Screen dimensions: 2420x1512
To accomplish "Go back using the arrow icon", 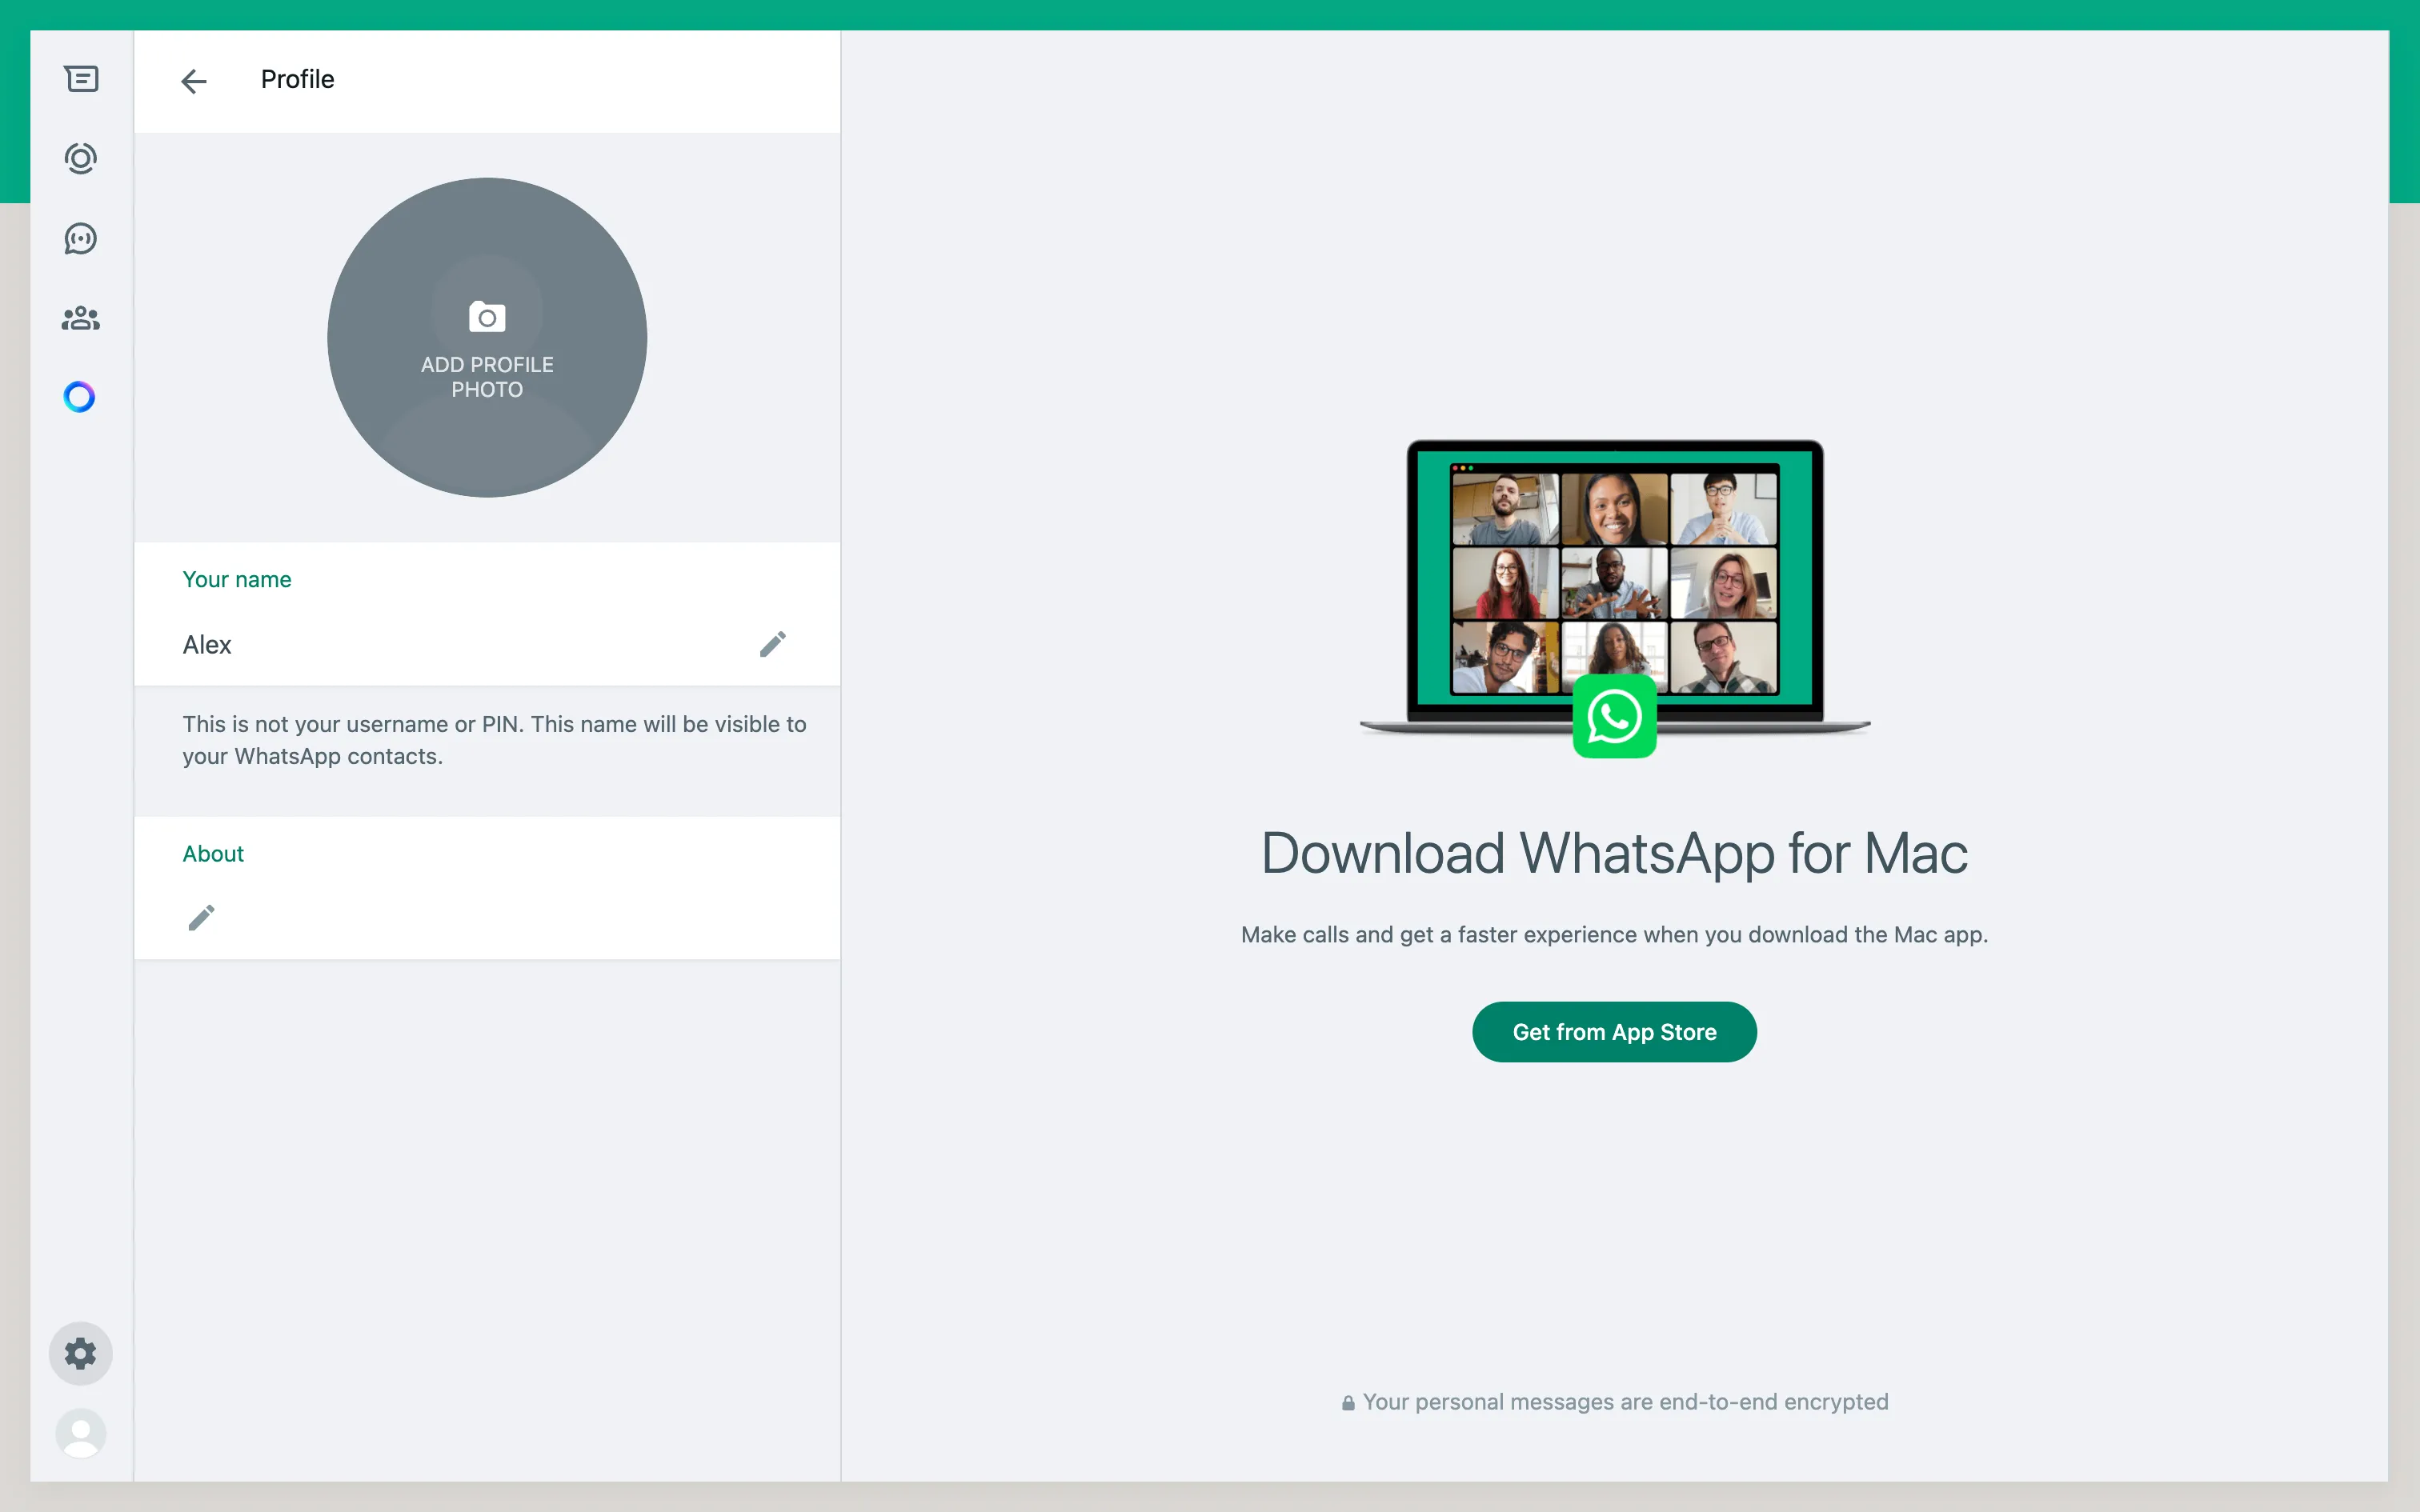I will (x=194, y=81).
